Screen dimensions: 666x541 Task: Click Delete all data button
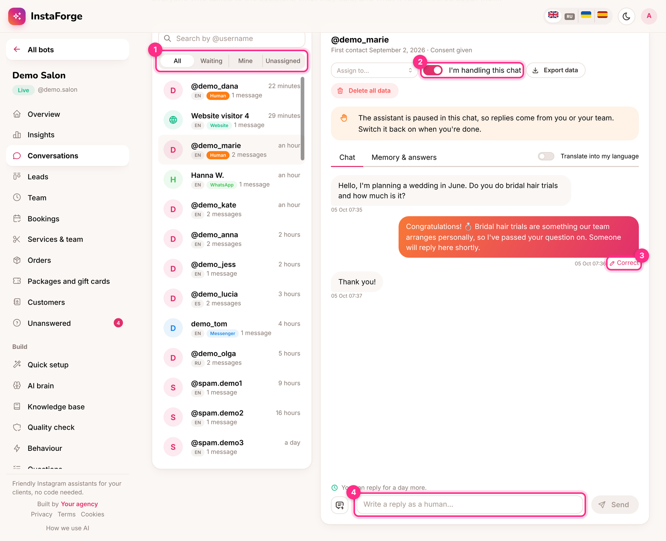pos(364,91)
